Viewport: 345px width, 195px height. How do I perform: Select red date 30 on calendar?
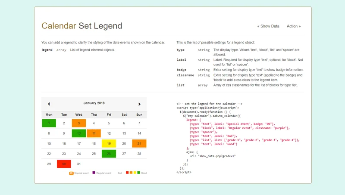(64, 164)
